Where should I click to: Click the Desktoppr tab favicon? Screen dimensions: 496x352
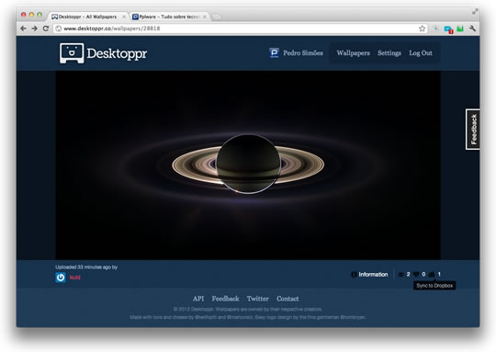pos(55,17)
